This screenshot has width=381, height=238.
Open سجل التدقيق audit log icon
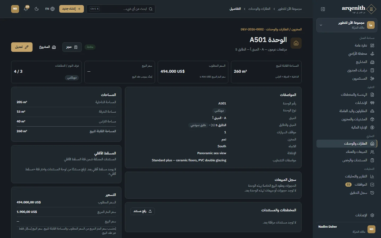pyautogui.click(x=372, y=193)
